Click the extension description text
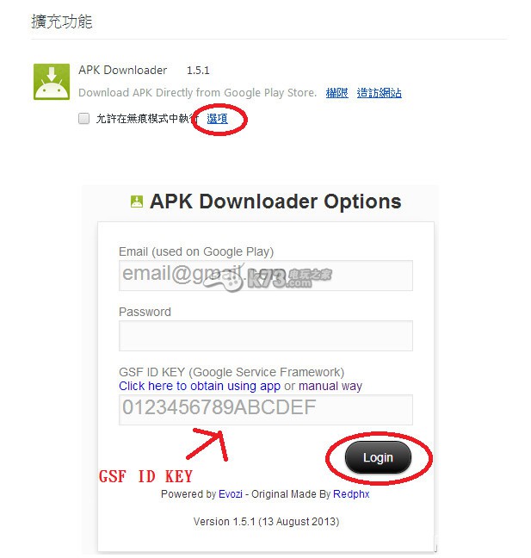The width and height of the screenshot is (531, 558). pyautogui.click(x=197, y=93)
